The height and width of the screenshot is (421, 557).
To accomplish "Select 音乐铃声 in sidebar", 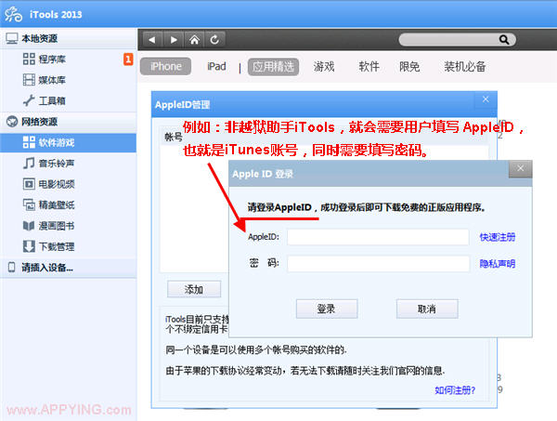I will [x=56, y=163].
